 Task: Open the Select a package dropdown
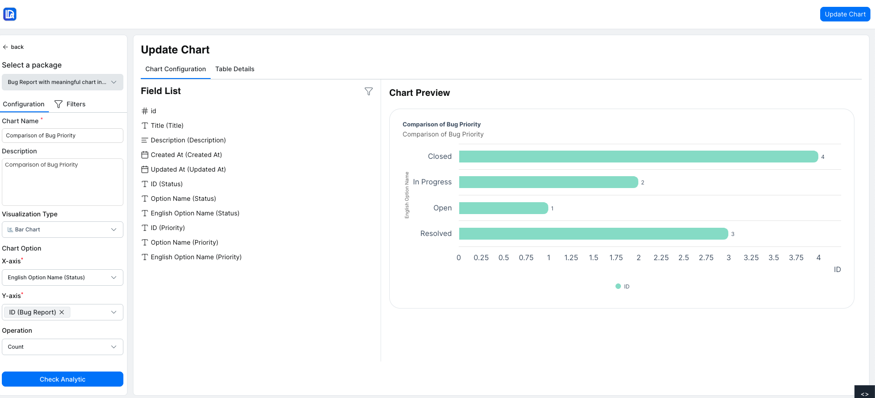(x=63, y=82)
